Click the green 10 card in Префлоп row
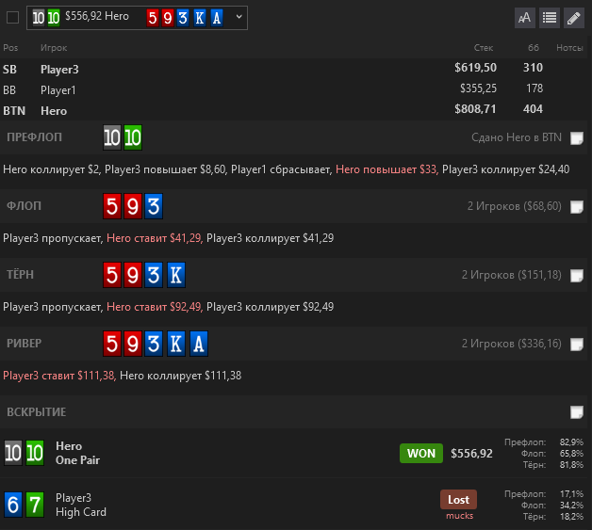This screenshot has height=530, width=592. pyautogui.click(x=133, y=137)
